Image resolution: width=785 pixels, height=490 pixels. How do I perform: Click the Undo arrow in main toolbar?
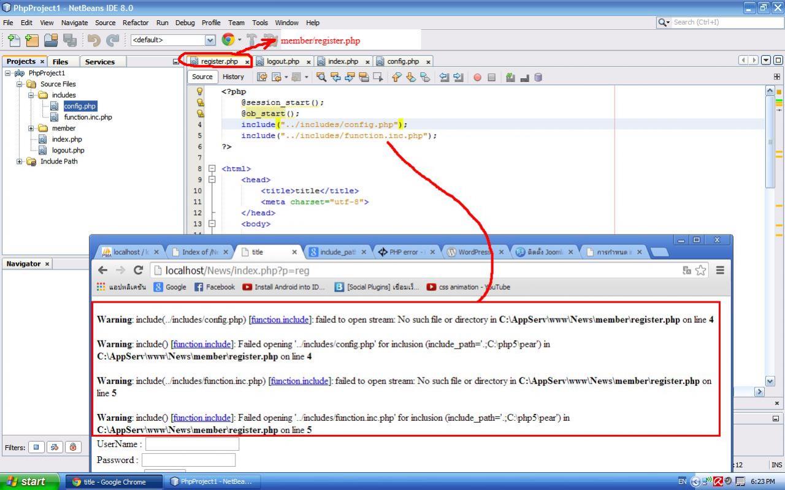click(94, 40)
